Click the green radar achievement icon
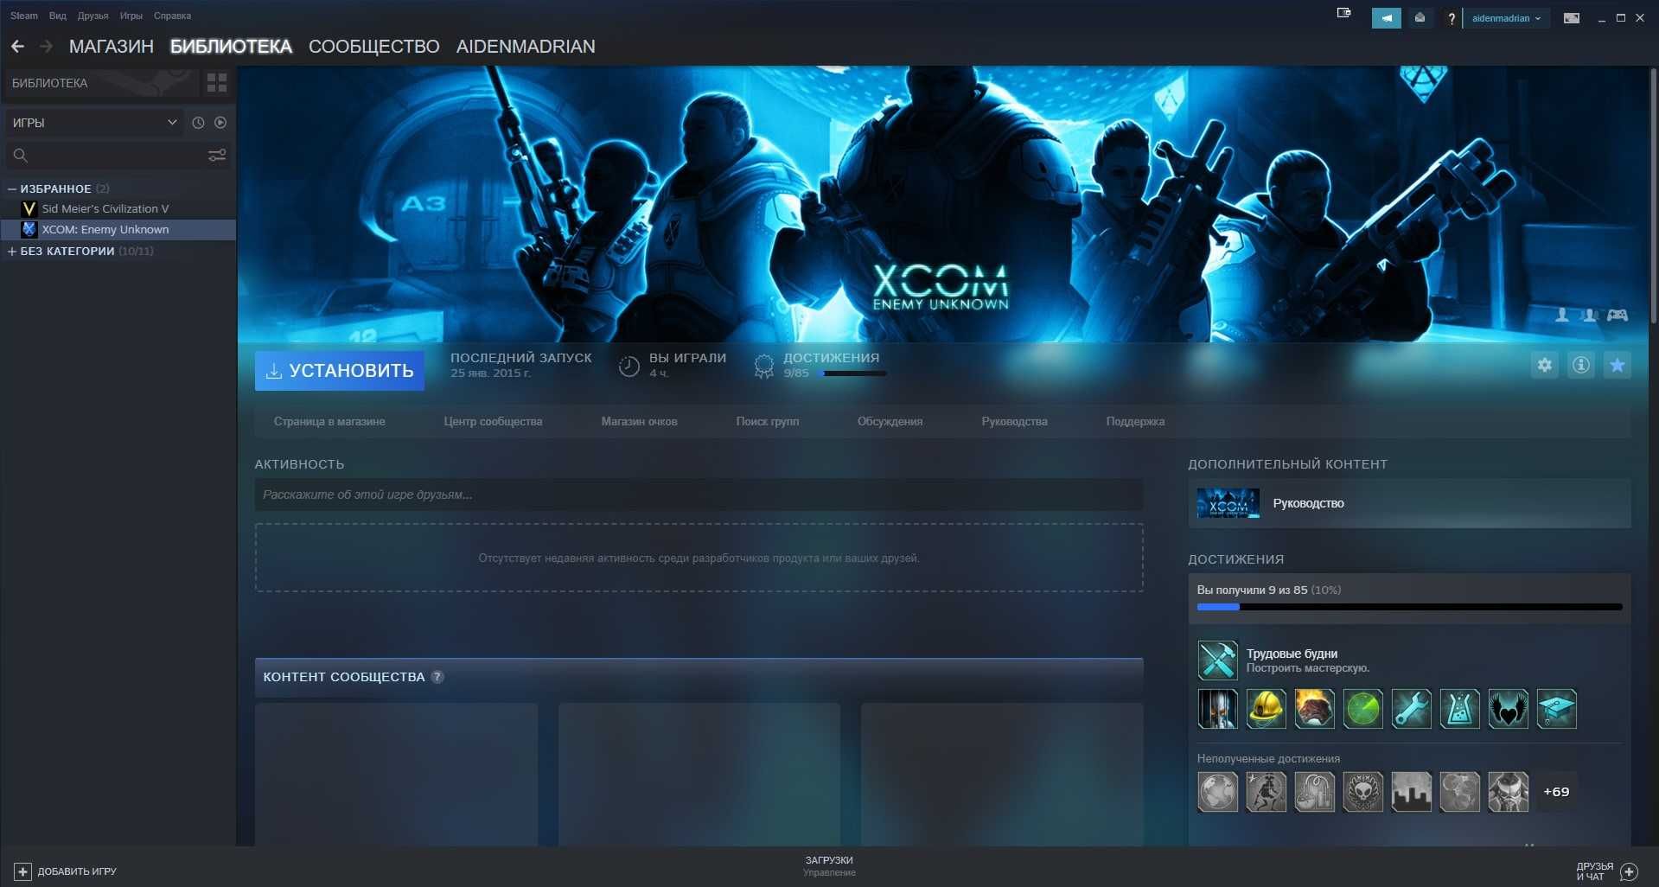 [x=1362, y=709]
